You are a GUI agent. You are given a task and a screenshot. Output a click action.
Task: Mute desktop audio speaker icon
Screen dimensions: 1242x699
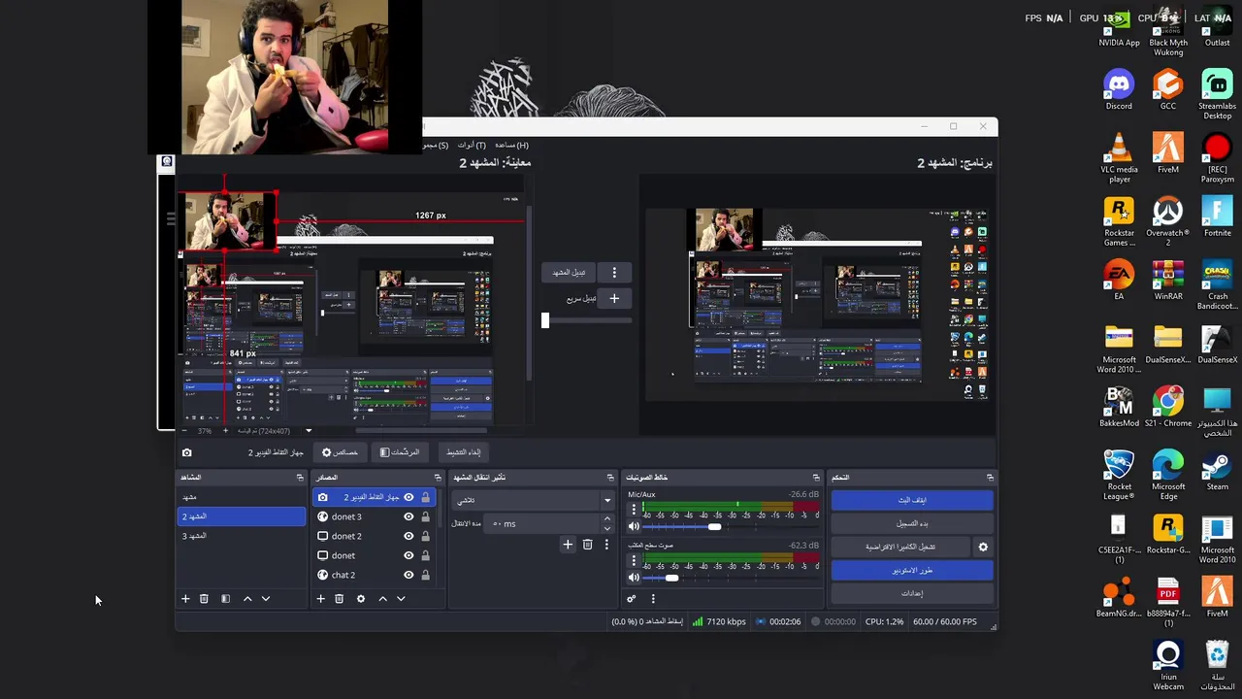tap(634, 578)
